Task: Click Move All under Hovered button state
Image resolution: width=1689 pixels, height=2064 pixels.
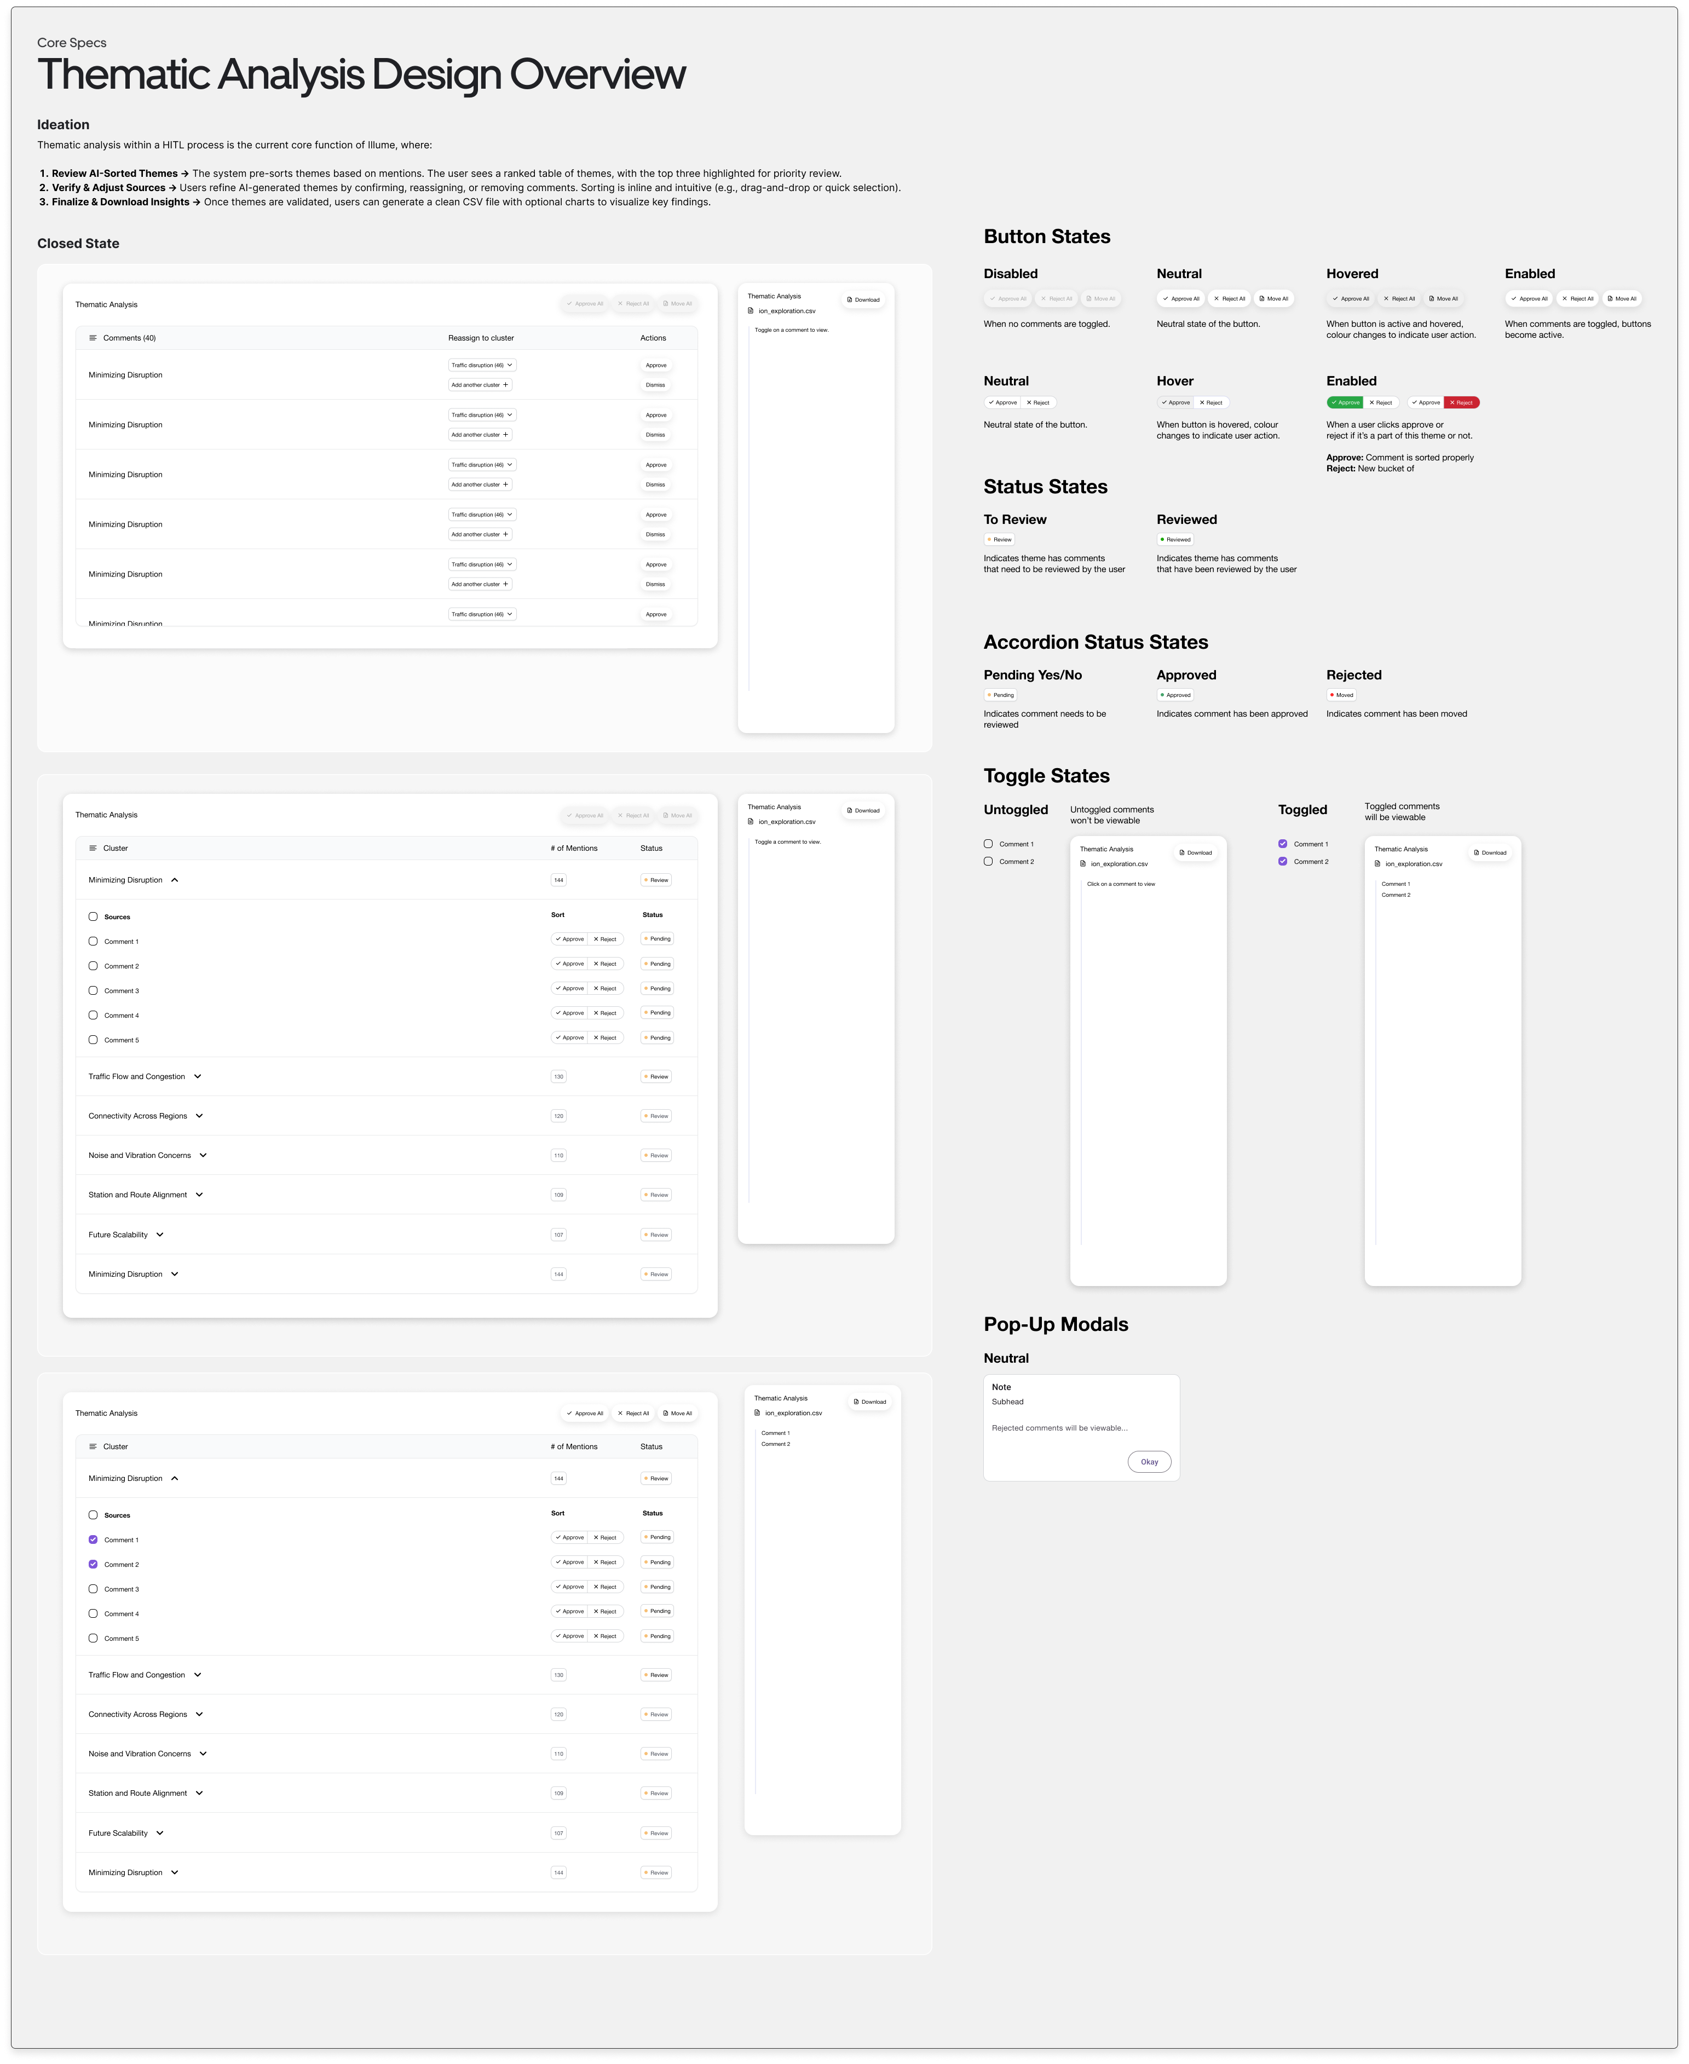Action: point(1443,298)
